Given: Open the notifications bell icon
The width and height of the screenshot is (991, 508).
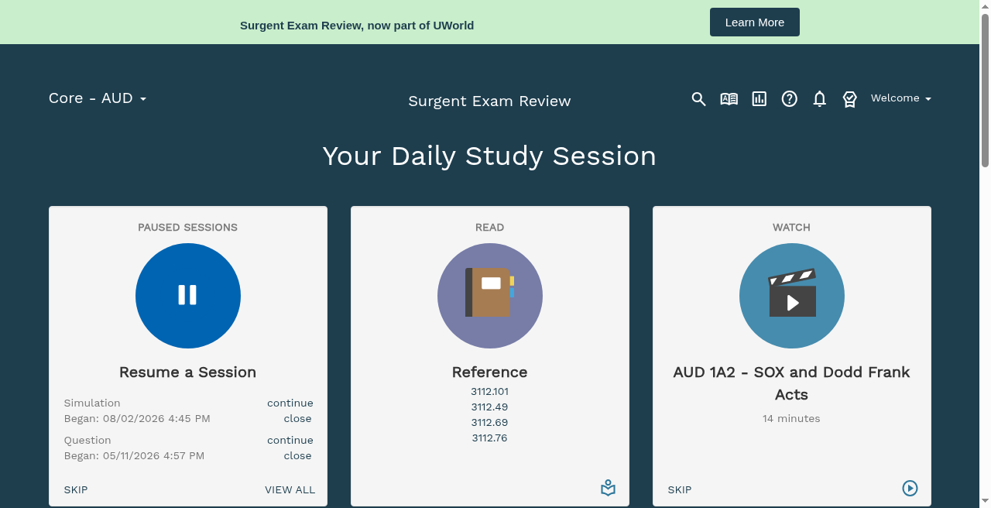Looking at the screenshot, I should coord(819,99).
